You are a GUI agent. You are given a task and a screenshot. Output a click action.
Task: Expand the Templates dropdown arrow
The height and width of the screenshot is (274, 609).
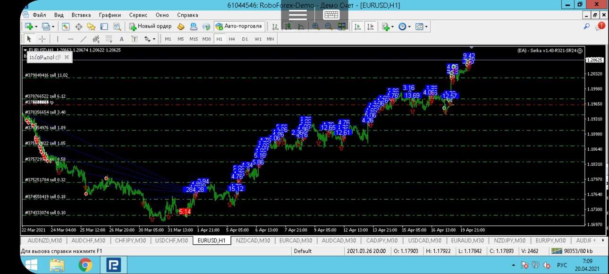click(426, 26)
